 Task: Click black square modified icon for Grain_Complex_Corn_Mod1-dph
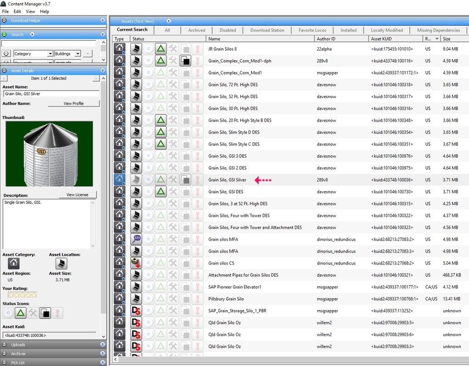click(186, 60)
